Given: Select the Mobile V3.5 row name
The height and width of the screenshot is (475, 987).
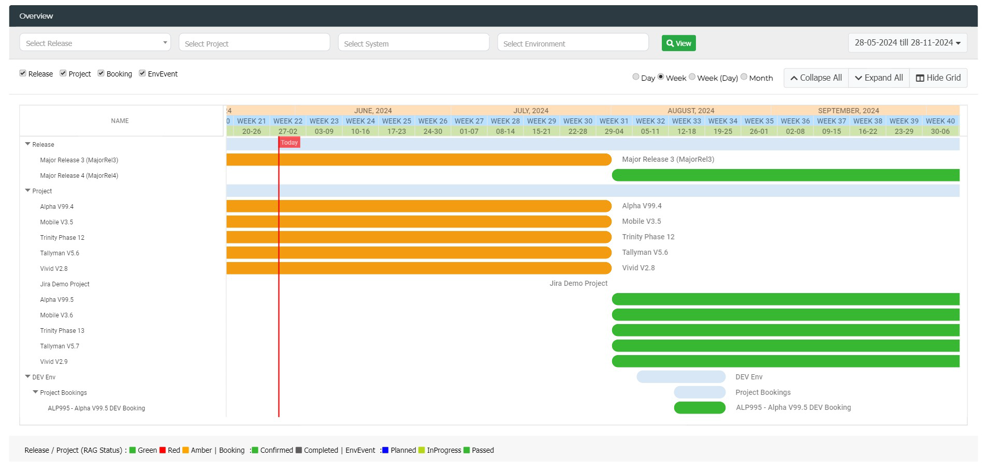Looking at the screenshot, I should pyautogui.click(x=56, y=222).
